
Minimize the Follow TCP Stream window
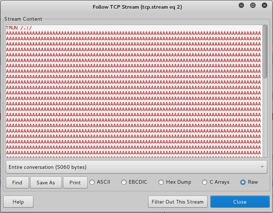tap(242, 5)
